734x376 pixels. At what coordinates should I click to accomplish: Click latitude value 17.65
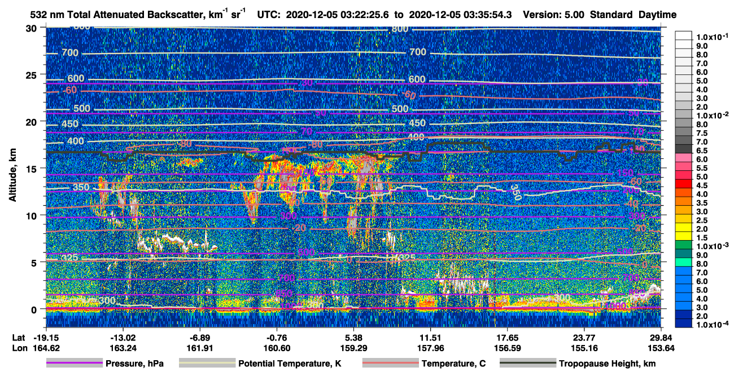point(507,338)
